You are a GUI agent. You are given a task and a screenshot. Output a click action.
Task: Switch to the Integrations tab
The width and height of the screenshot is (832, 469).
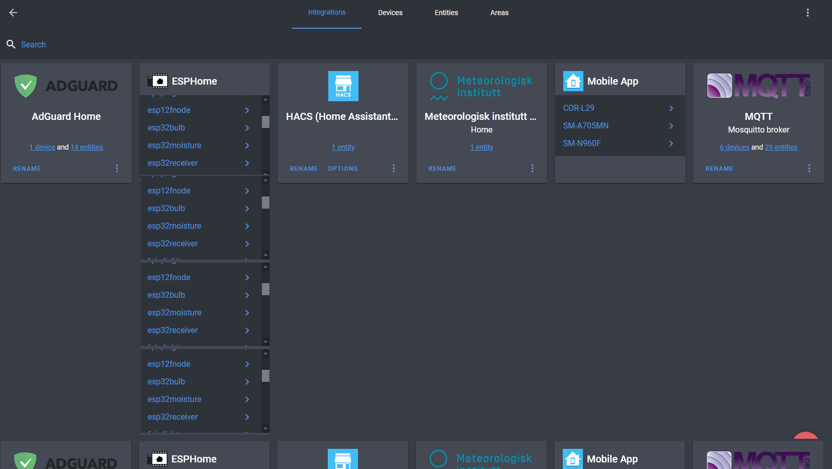click(327, 13)
